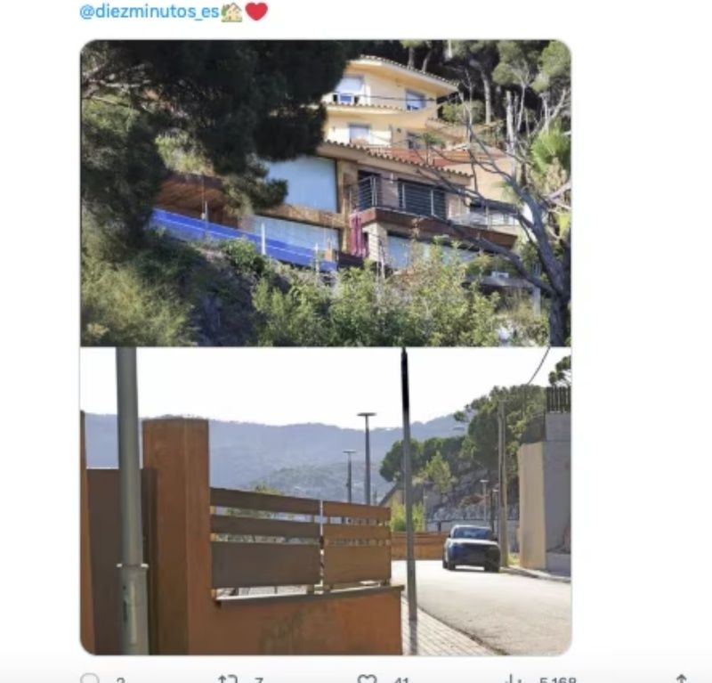Click the reply speech bubble icon

(90, 679)
